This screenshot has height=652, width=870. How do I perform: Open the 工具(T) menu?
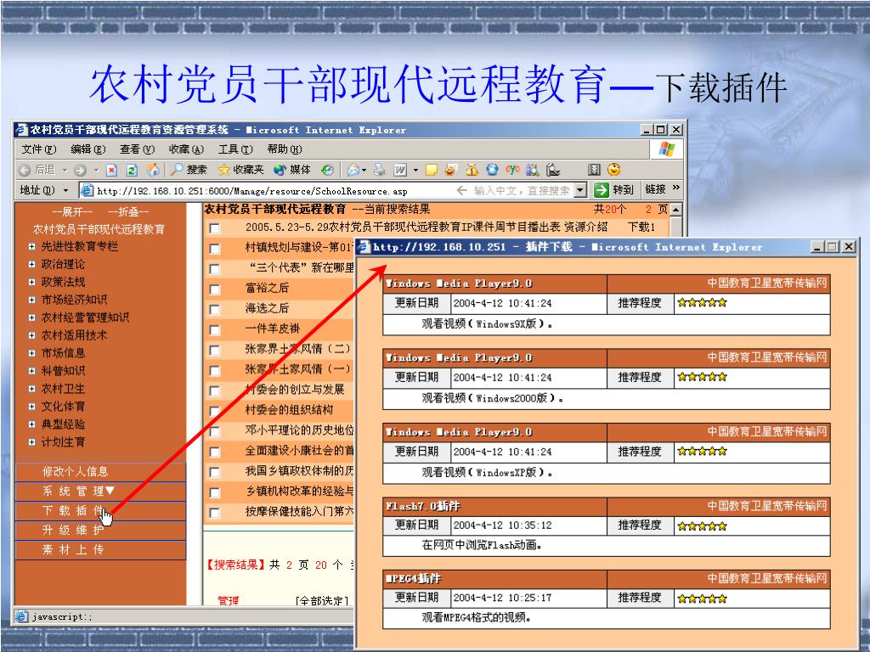click(234, 149)
